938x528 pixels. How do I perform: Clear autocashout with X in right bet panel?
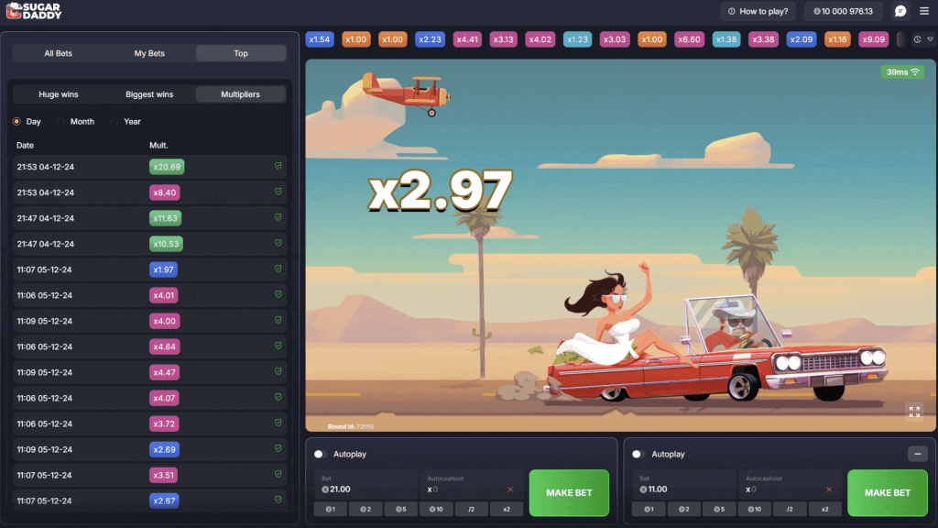point(828,489)
